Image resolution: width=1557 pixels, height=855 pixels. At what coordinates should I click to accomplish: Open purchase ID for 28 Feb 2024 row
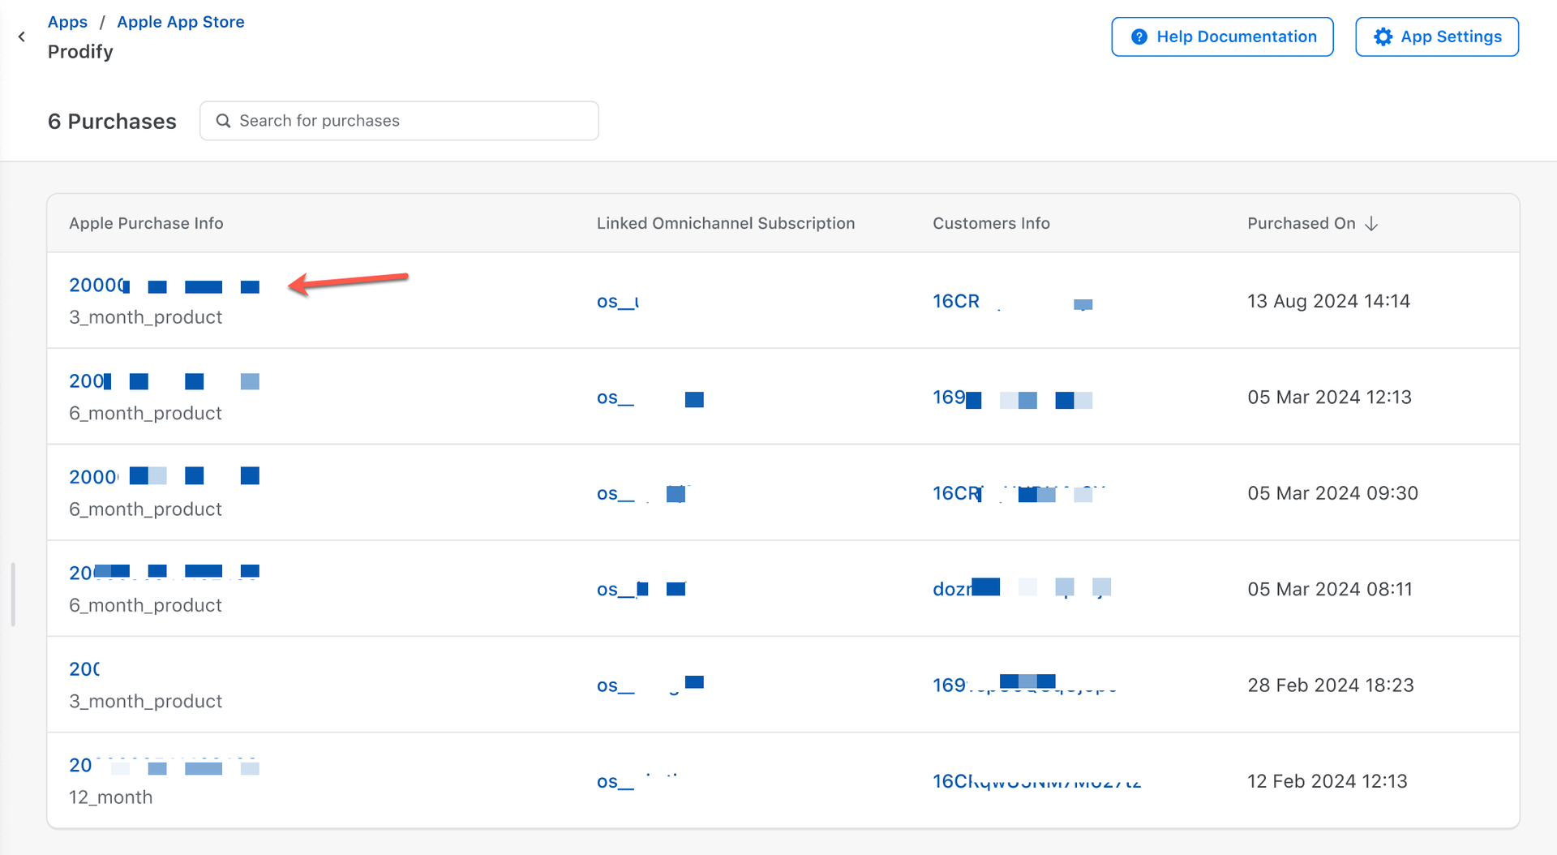pyautogui.click(x=84, y=669)
